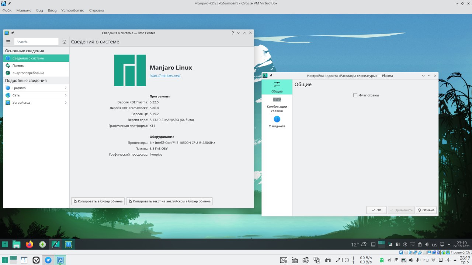Expand hidden tray icons in host panel

click(455, 260)
